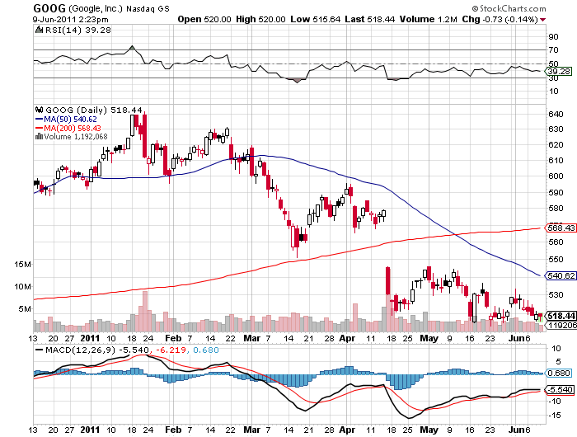Click the red -6.219 signal legend value

[x=171, y=350]
